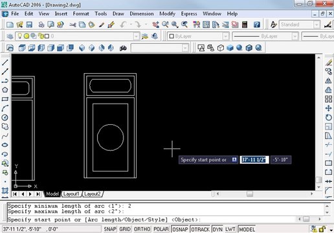Toggle GRID display in status bar
This screenshot has width=334, height=233.
125,229
